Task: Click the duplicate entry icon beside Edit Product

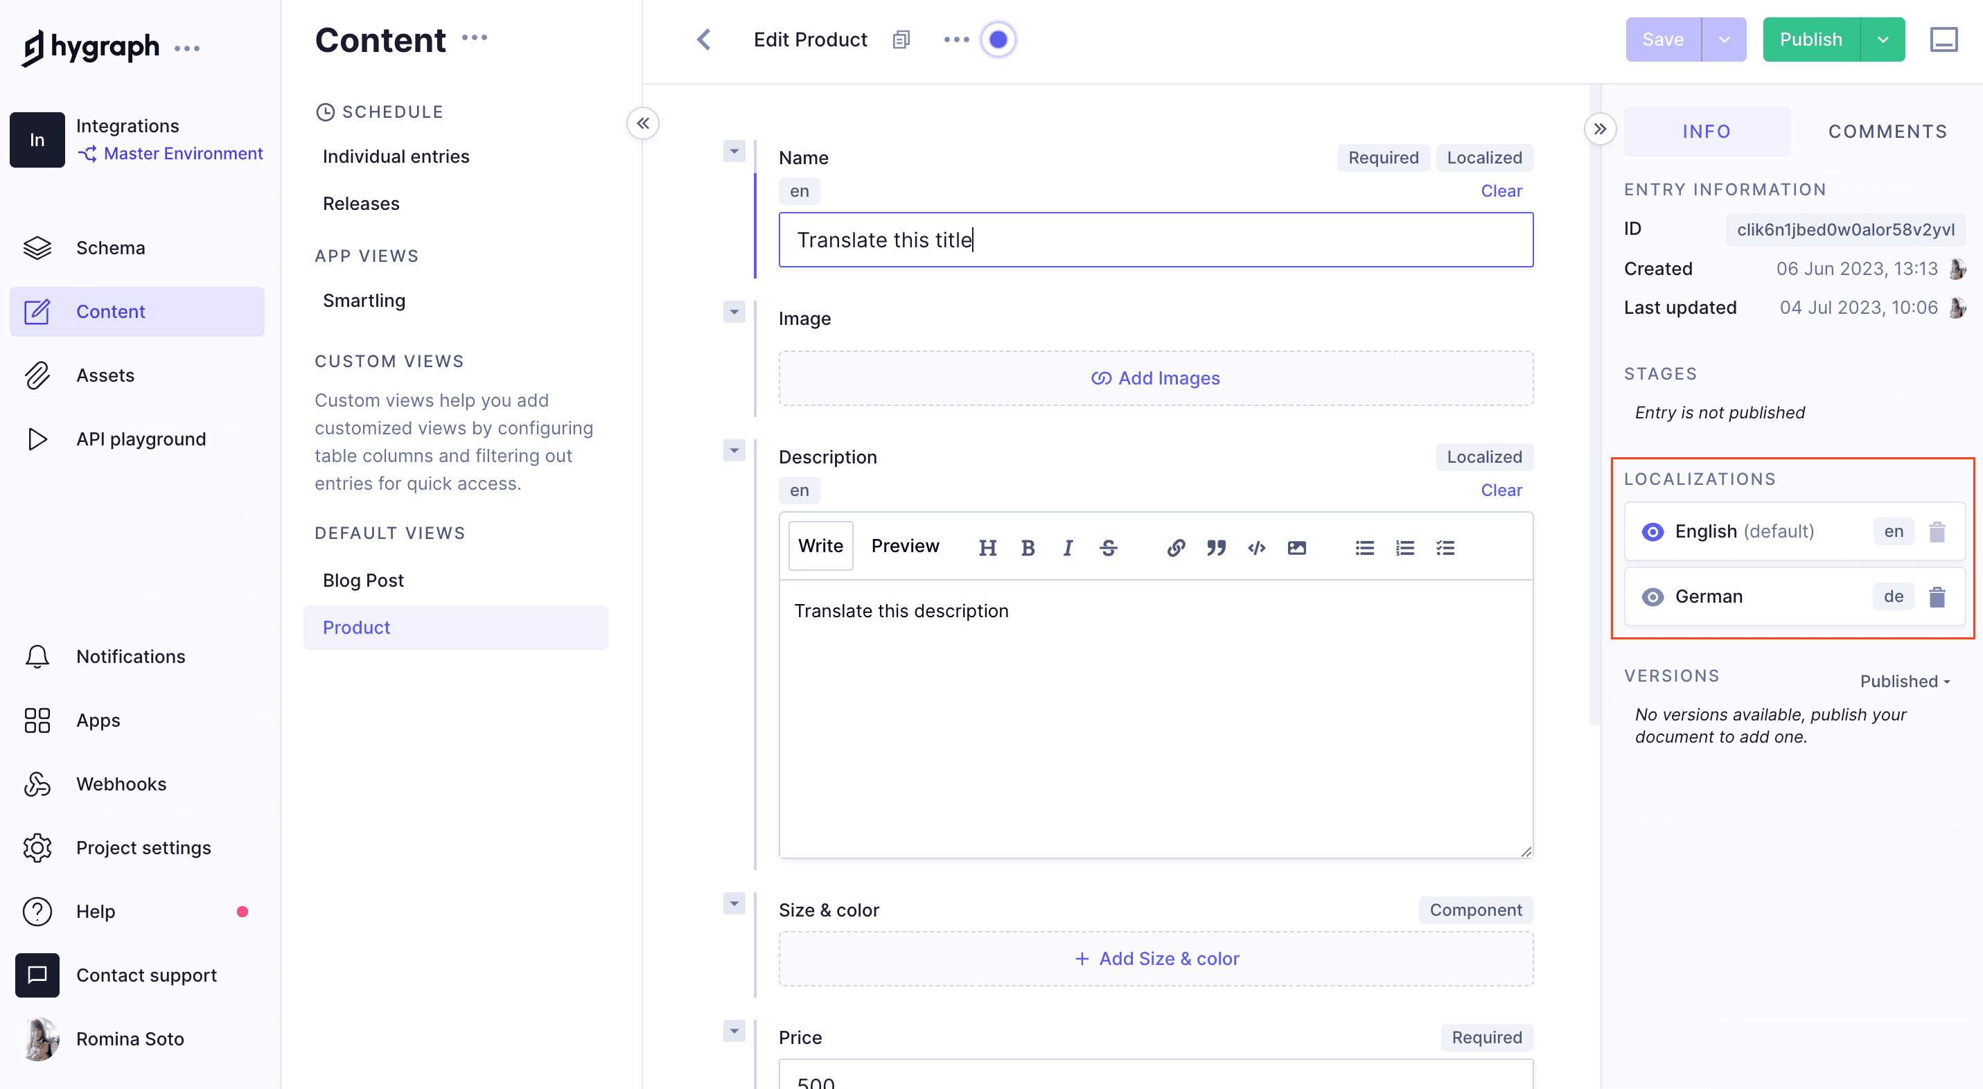Action: click(901, 39)
